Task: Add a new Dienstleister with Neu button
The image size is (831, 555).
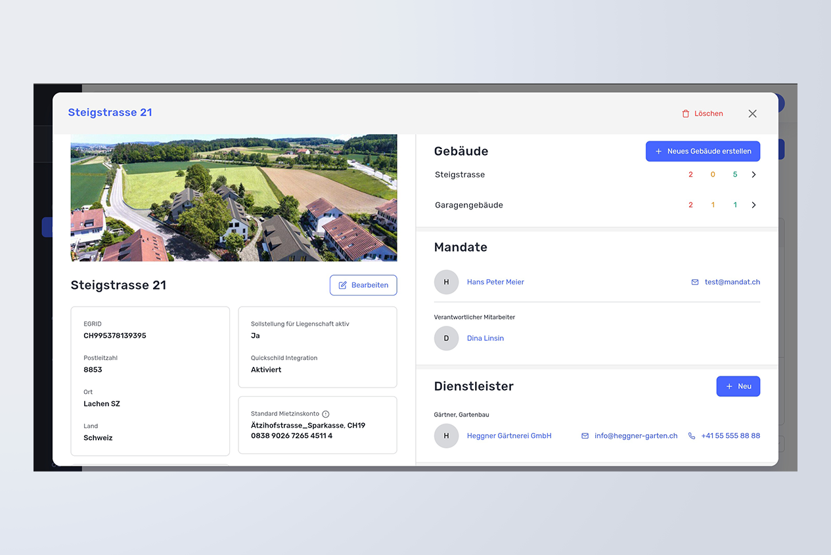Action: coord(738,386)
